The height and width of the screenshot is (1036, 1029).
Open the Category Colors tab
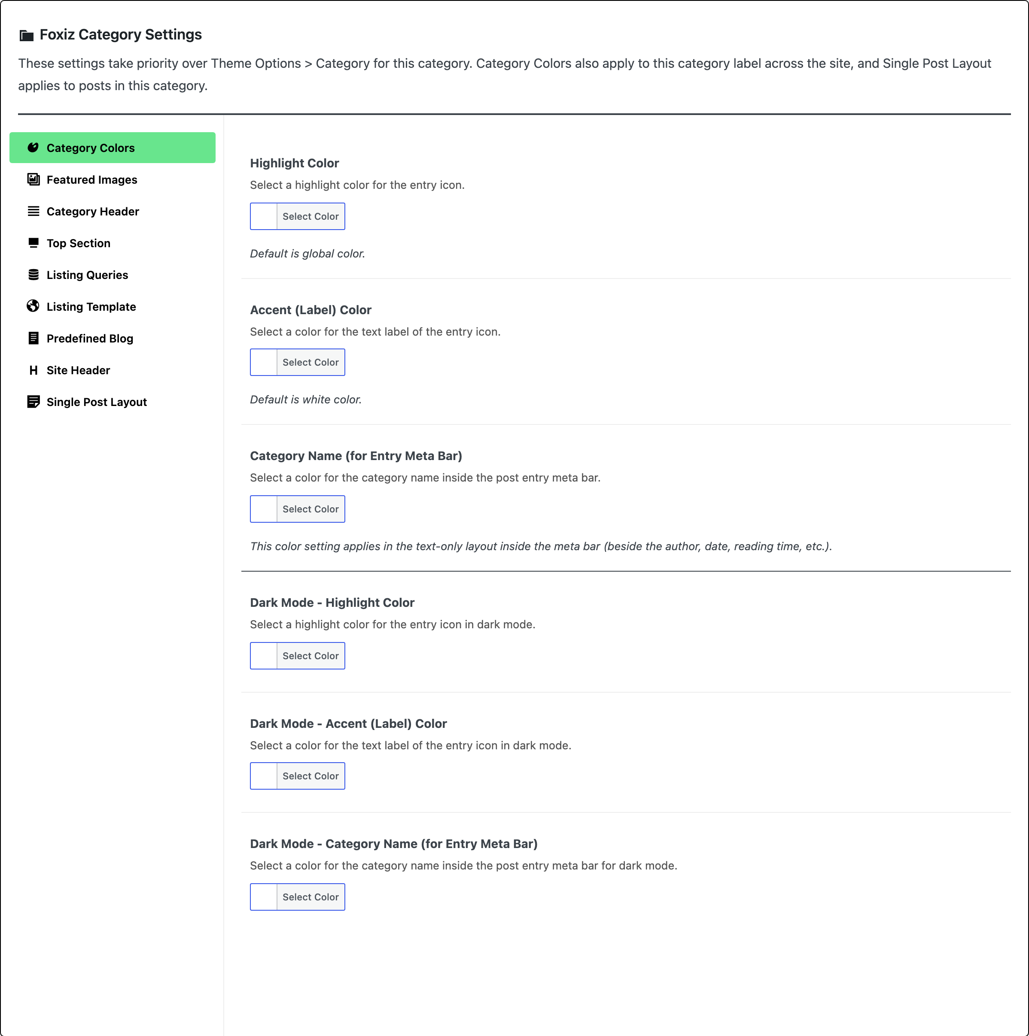(x=113, y=148)
